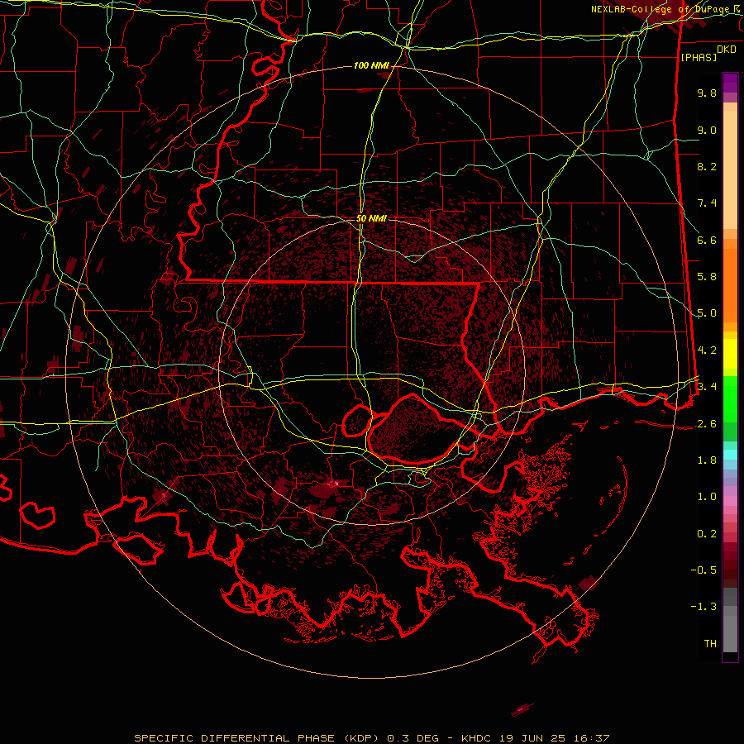Click the 0.2 scale value
Viewport: 744px width, 744px height.
[707, 534]
